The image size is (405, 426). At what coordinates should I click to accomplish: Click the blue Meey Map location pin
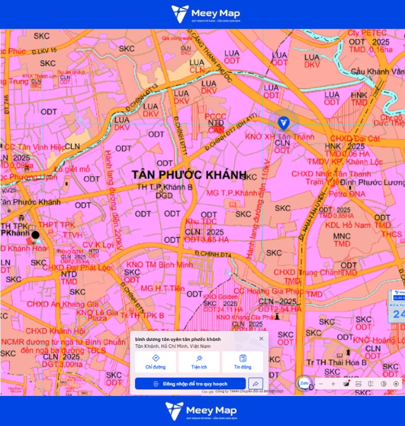(284, 123)
